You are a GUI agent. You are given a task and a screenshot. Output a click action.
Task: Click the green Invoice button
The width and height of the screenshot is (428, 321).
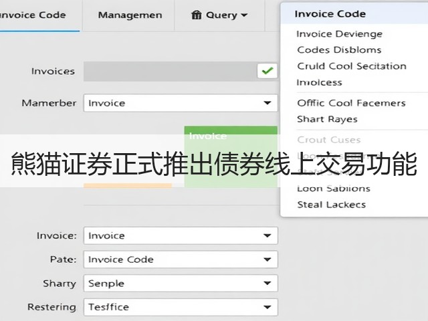coord(231,156)
